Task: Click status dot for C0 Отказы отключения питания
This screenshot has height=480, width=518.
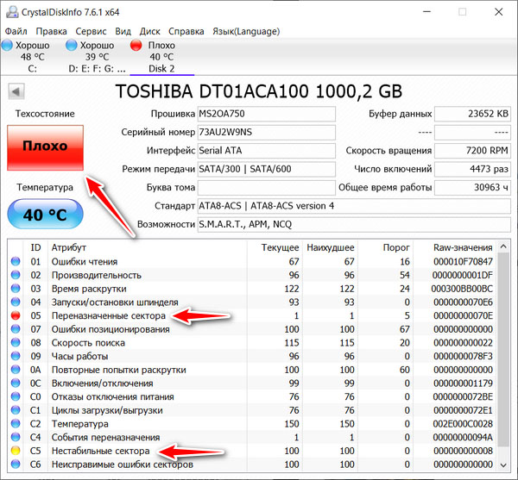Action: coord(16,396)
